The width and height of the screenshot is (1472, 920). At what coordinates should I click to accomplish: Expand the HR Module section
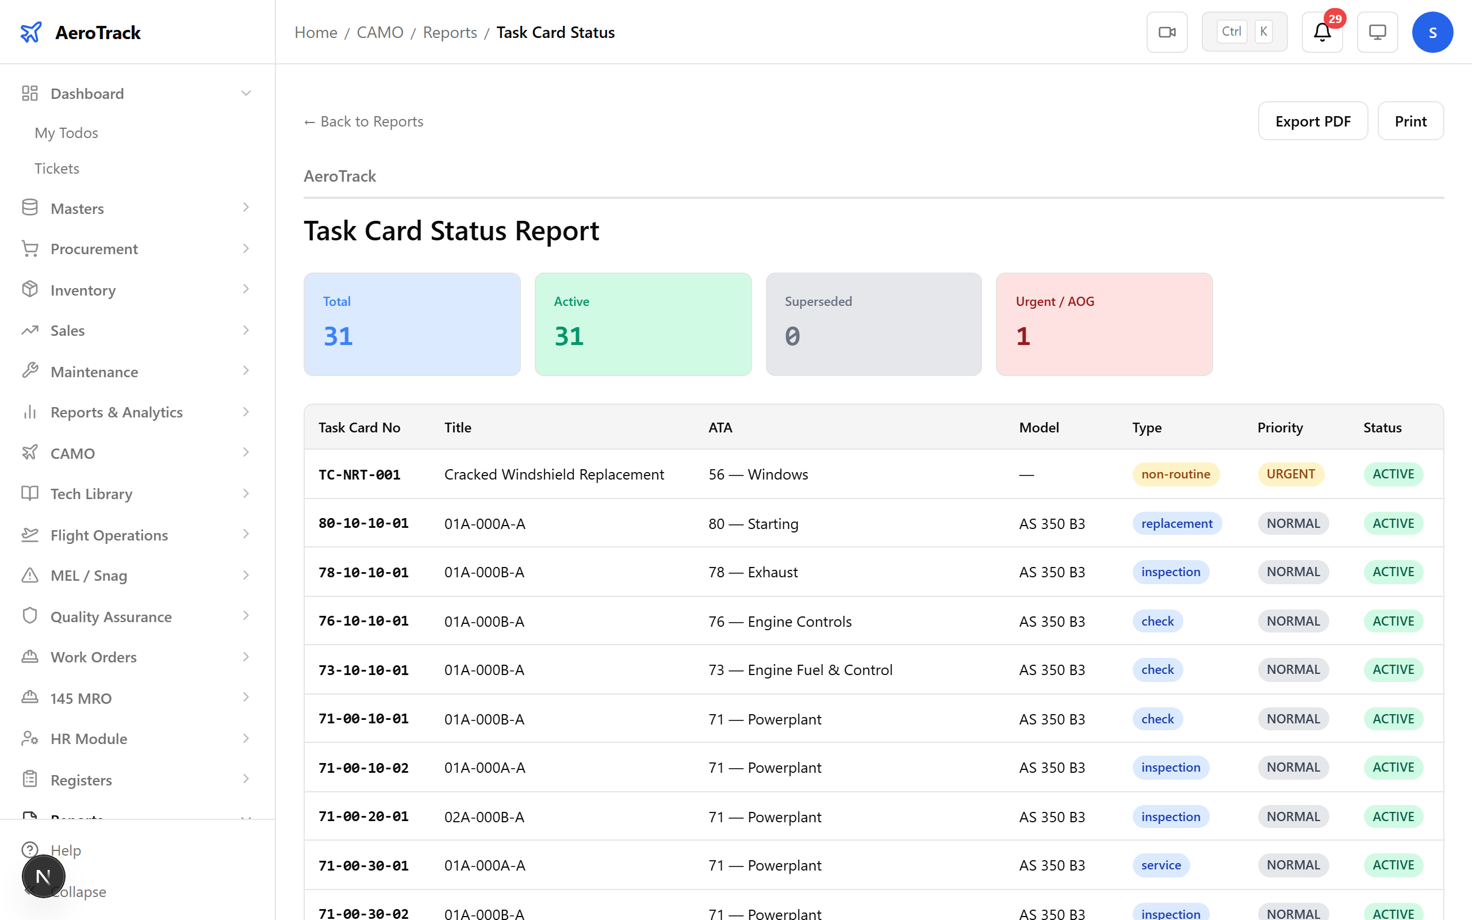[x=246, y=738]
